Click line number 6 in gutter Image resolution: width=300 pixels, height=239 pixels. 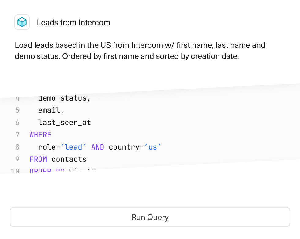coord(17,123)
